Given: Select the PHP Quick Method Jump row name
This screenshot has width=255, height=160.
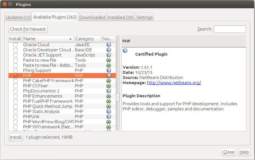Looking at the screenshot, I should coord(48,106).
